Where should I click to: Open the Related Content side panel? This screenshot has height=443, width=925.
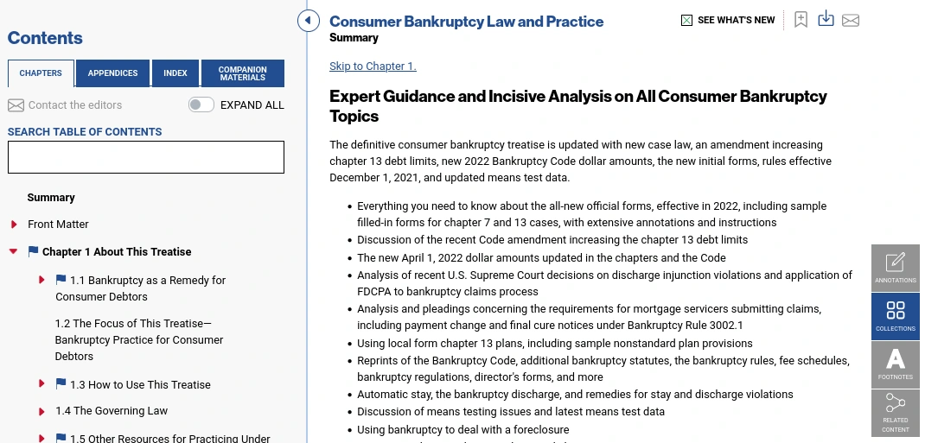pyautogui.click(x=896, y=413)
